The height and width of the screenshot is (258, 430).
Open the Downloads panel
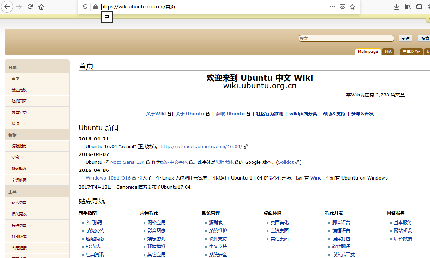396,7
